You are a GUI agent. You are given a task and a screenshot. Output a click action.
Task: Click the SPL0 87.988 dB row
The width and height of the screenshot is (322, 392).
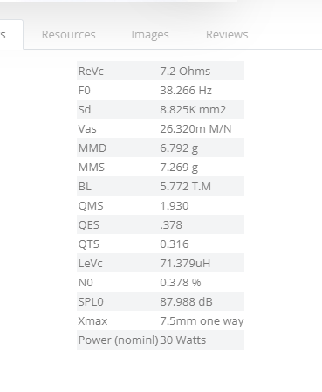point(161,301)
